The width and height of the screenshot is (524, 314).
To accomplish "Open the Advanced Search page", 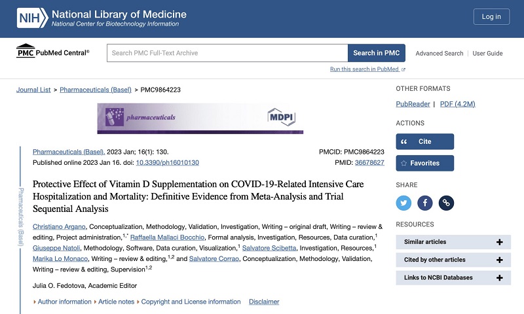I will (x=439, y=54).
